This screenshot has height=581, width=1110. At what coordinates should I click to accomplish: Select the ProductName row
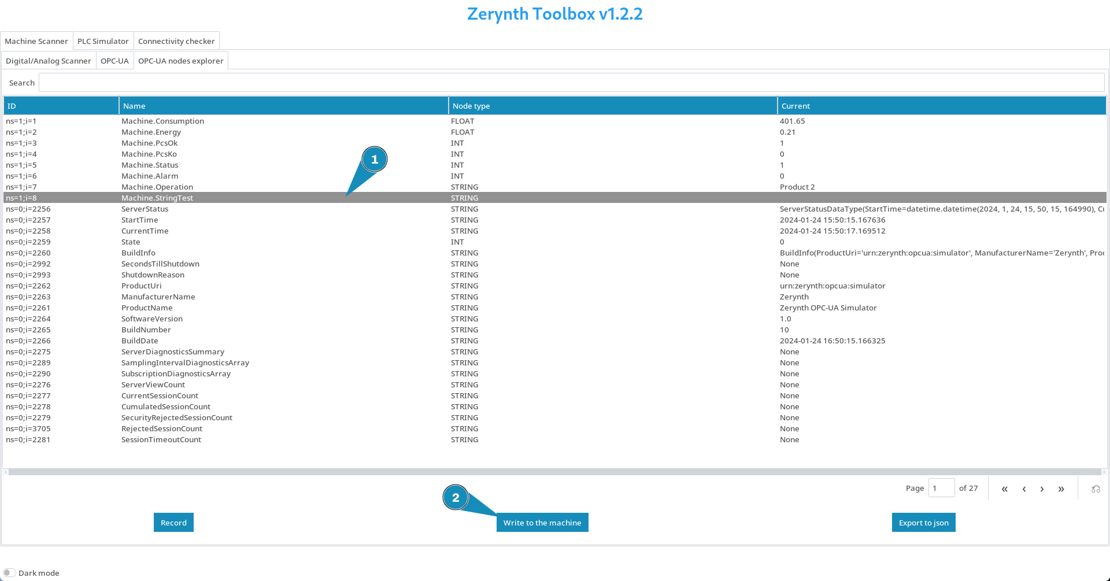click(555, 308)
